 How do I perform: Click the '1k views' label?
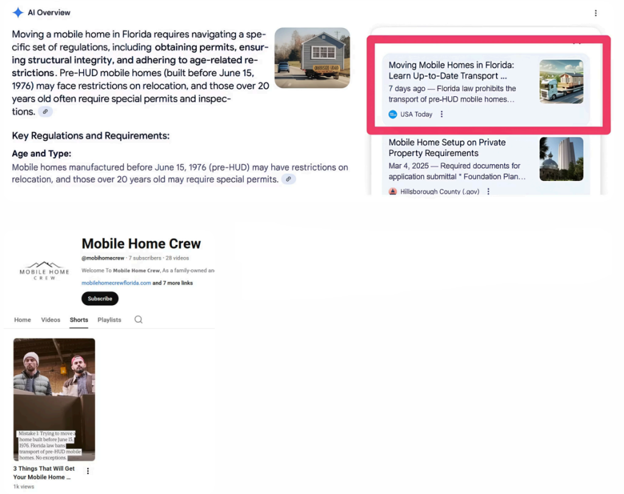click(x=24, y=487)
